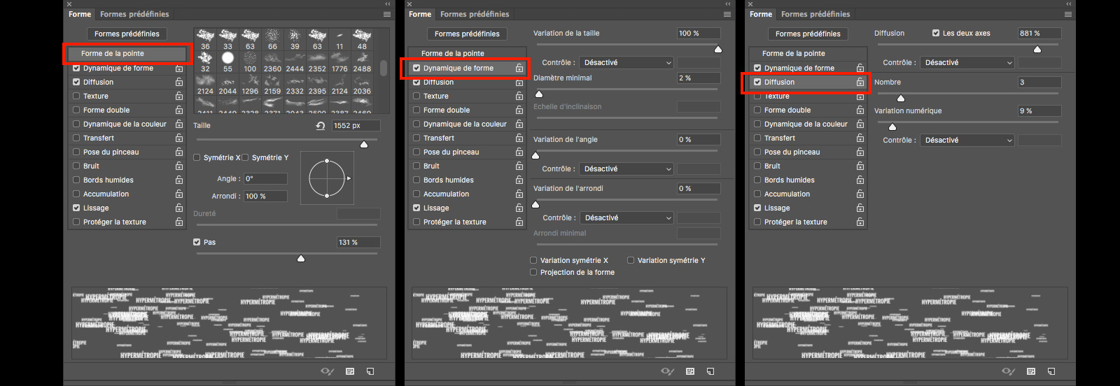
Task: Select Forme de la pointe in rightmost panel
Action: 793,54
